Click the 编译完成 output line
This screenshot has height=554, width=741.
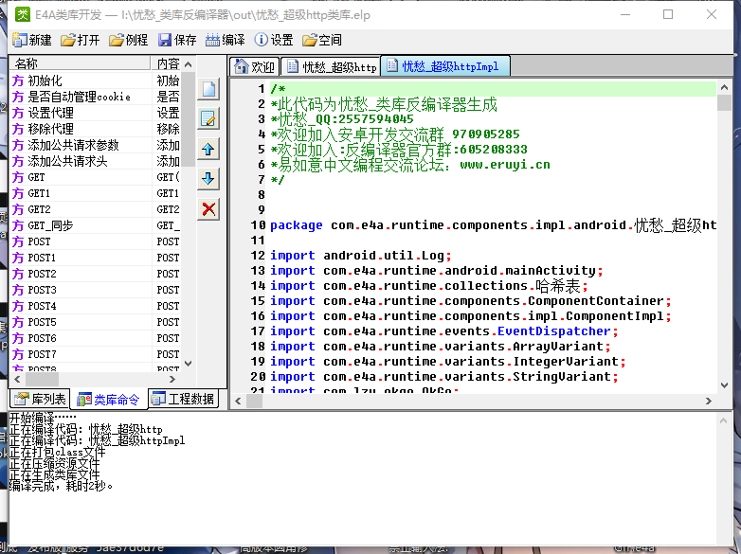(x=61, y=486)
